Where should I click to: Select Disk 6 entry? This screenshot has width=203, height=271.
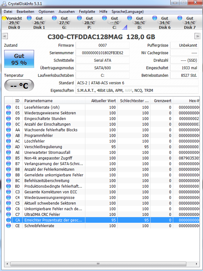(x=165, y=23)
